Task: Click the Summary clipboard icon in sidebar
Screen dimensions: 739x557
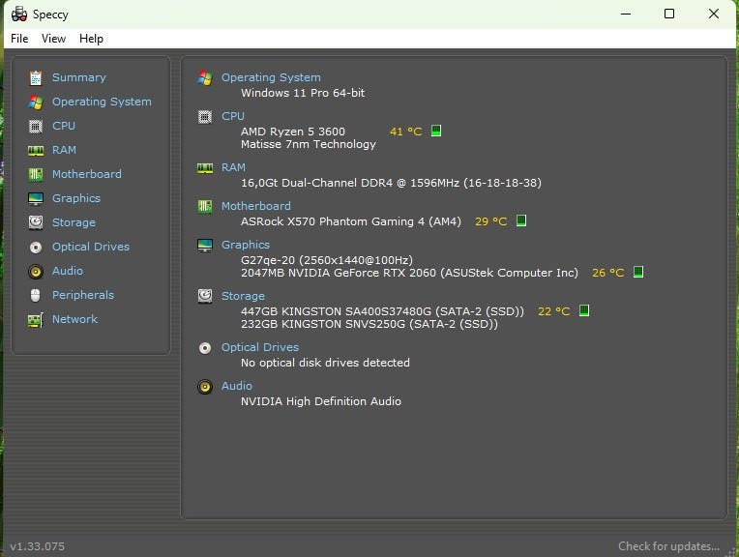Action: pos(36,77)
